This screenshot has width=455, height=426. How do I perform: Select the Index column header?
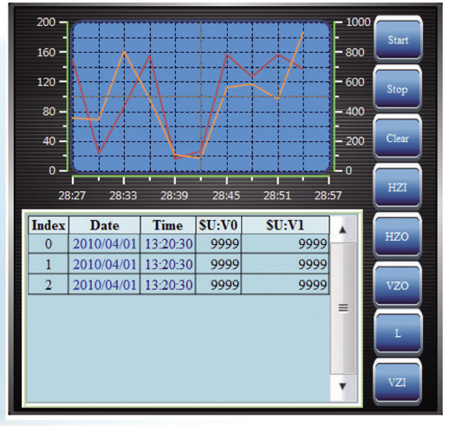pos(49,225)
